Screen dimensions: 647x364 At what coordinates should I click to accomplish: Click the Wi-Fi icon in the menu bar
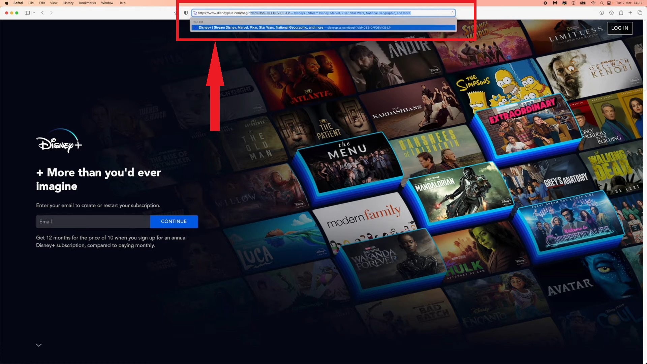592,3
